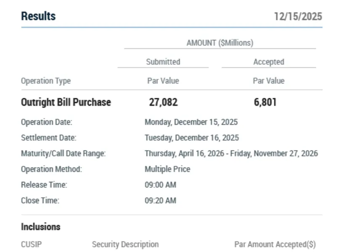Select the Accepted column header

pyautogui.click(x=268, y=62)
